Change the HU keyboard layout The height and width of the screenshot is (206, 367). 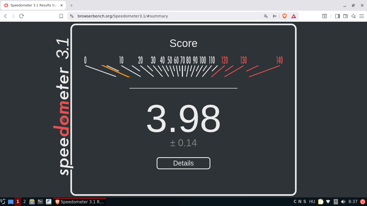pyautogui.click(x=312, y=202)
